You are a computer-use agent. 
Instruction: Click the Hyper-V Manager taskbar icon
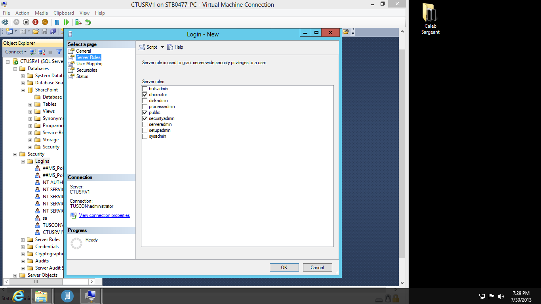click(x=67, y=296)
